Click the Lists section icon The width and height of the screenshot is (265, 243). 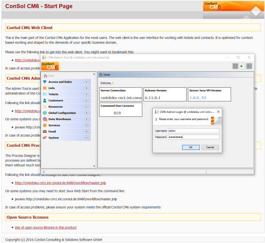point(45,88)
